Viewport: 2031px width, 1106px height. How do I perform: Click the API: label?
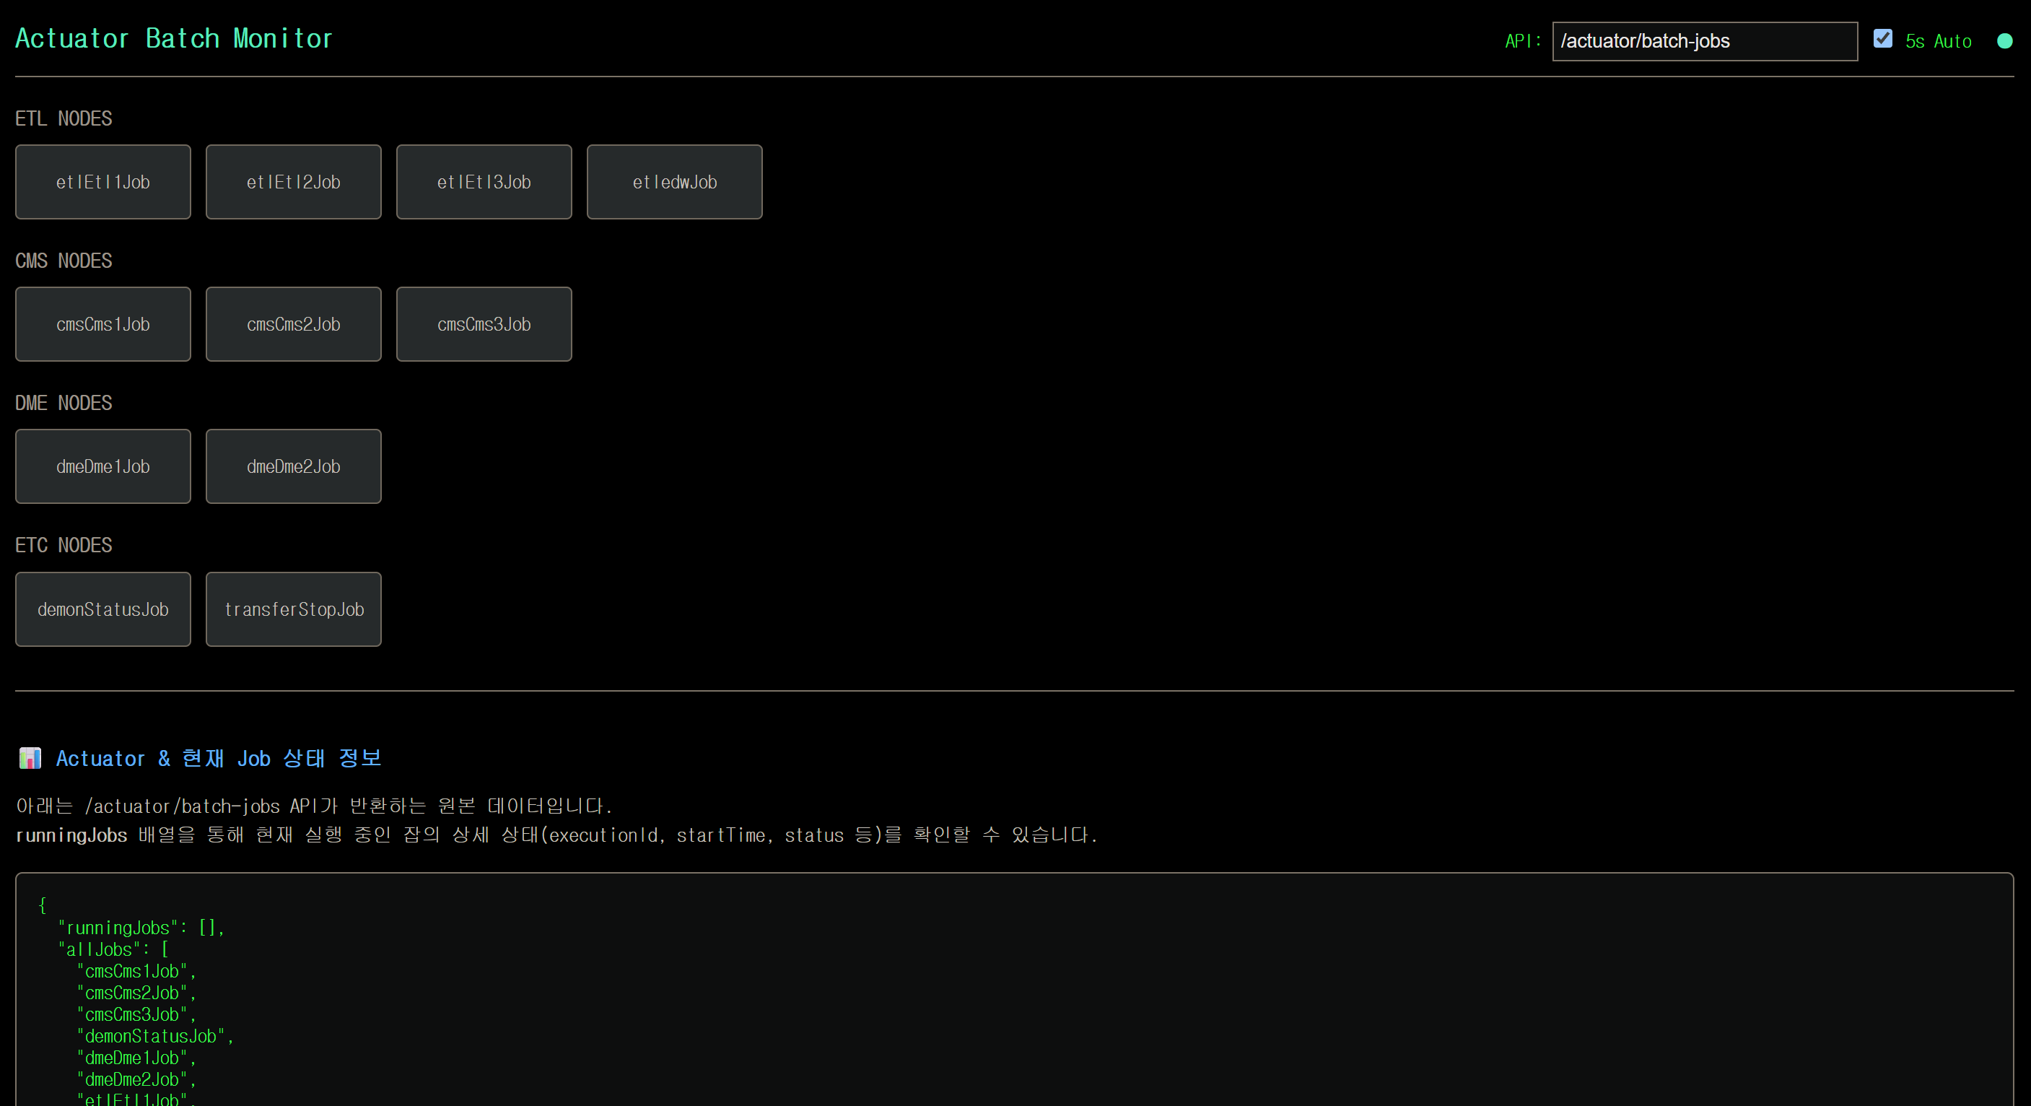click(x=1522, y=41)
